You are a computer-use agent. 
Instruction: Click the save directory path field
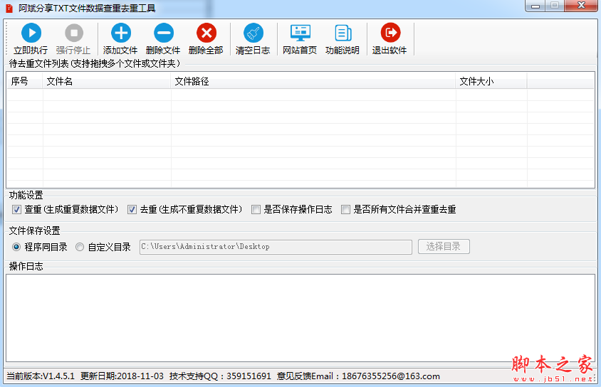(276, 247)
